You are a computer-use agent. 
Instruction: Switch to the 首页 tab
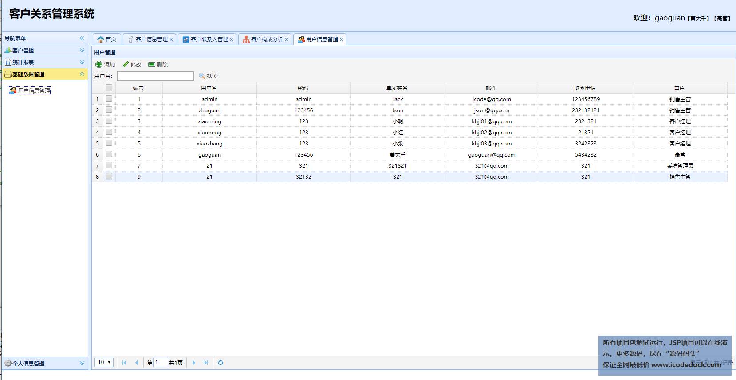106,39
